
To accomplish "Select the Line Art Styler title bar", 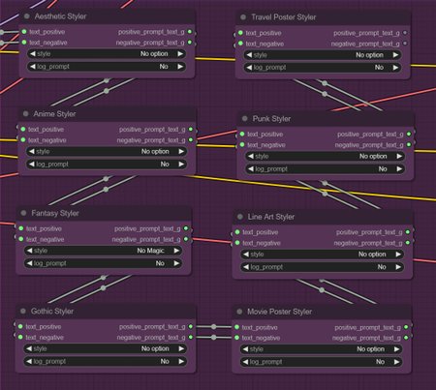I will click(323, 217).
